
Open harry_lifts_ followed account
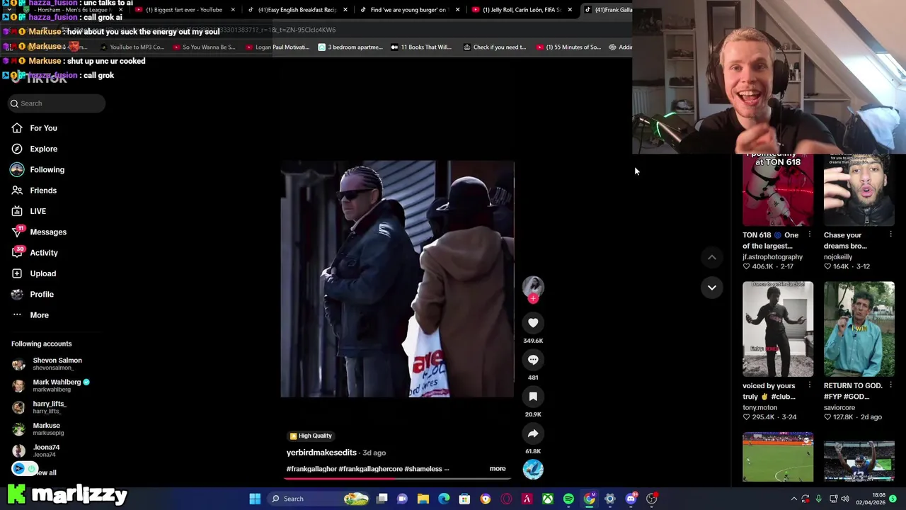39,407
